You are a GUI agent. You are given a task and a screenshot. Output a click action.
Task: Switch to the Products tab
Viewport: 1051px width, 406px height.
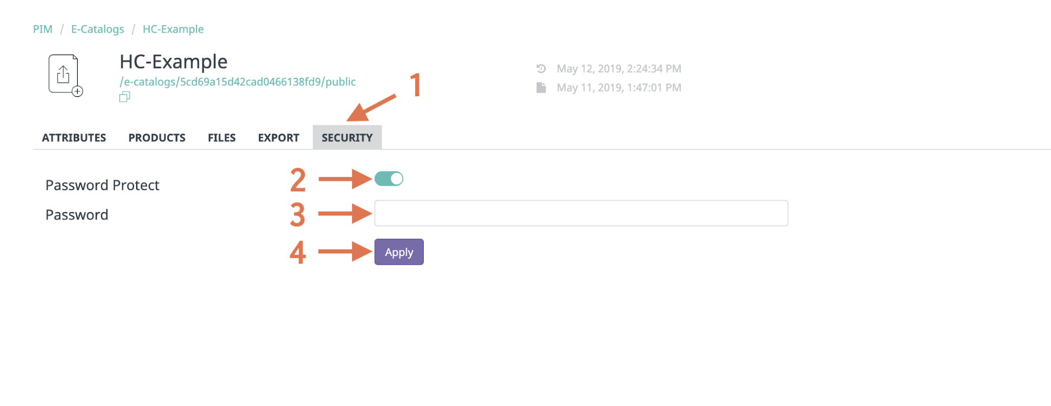coord(157,138)
